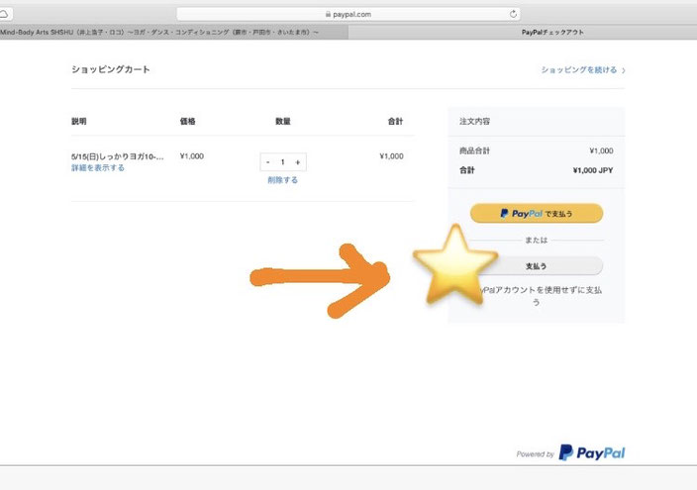The height and width of the screenshot is (490, 697).
Task: Decrease quantity with the minus button
Action: [x=267, y=162]
